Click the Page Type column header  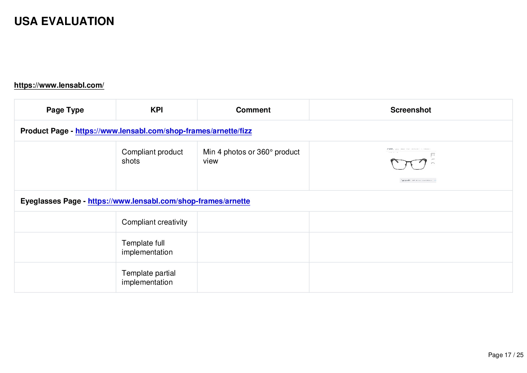pos(65,110)
